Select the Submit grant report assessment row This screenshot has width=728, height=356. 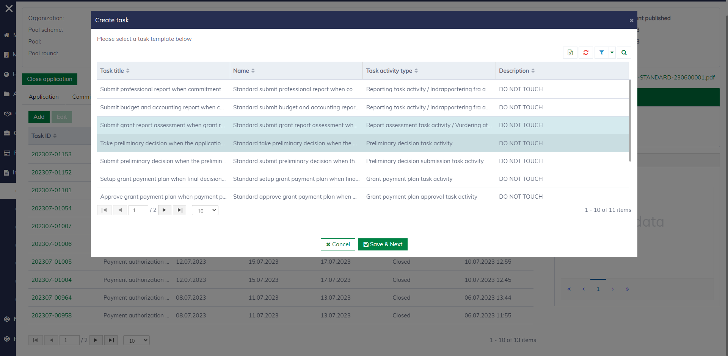pos(162,125)
